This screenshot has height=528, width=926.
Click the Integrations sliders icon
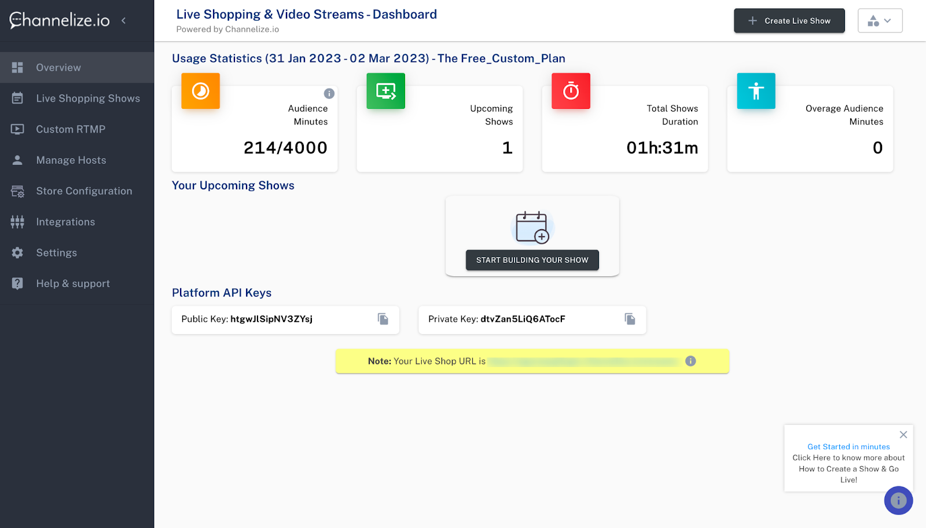[17, 222]
